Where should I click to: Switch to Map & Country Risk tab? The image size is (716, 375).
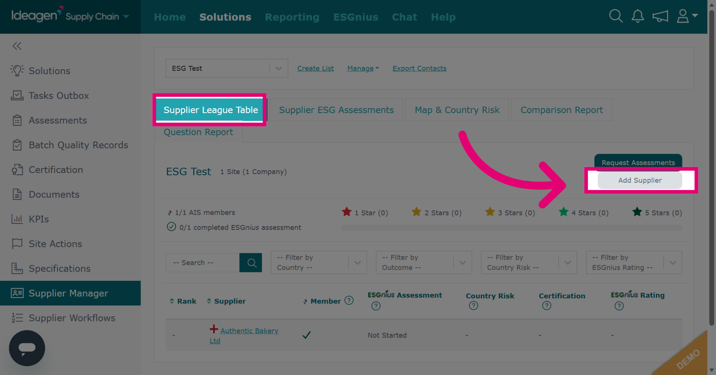point(457,110)
